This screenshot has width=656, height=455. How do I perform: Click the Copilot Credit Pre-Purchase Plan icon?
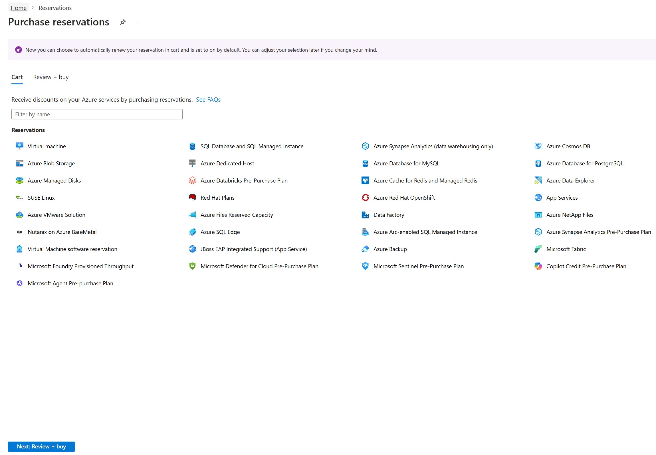(538, 266)
